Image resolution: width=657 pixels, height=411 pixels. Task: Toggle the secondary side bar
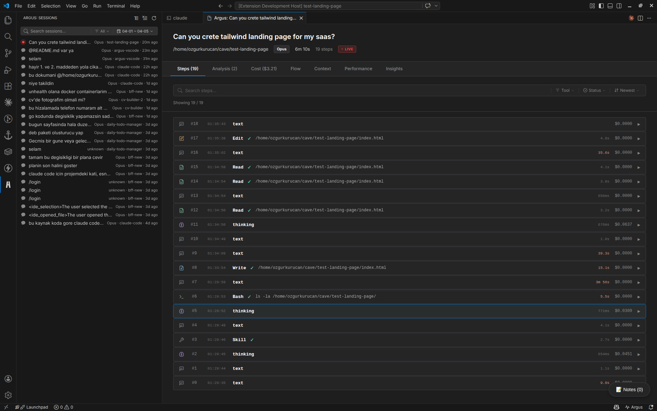619,6
